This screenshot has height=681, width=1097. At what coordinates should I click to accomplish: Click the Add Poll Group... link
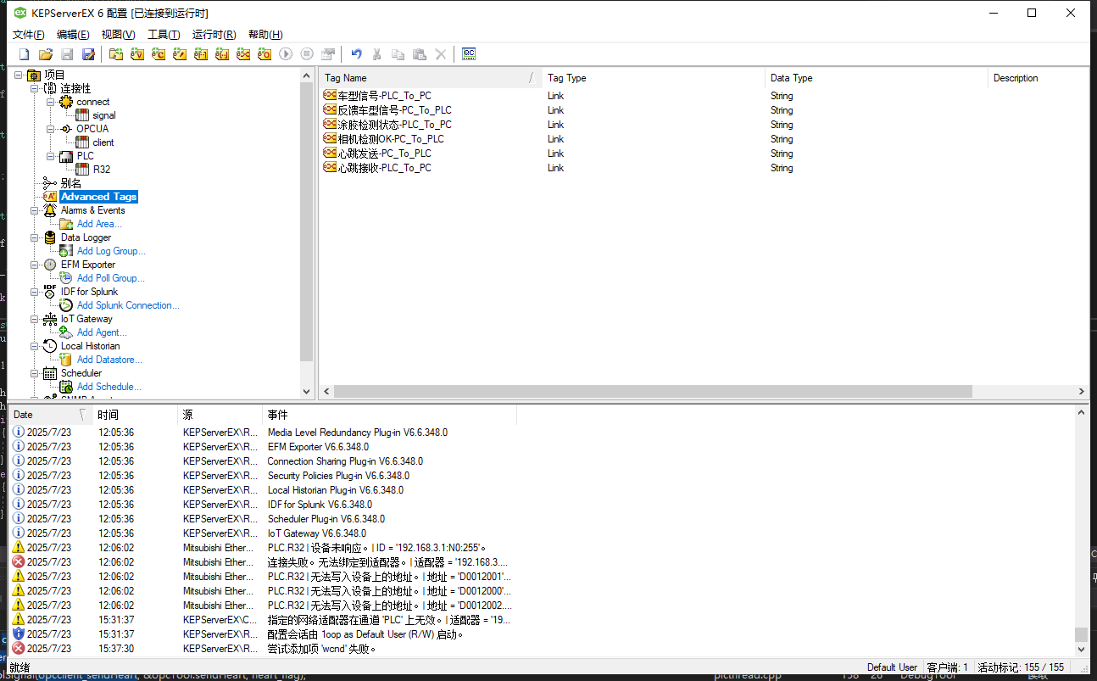(111, 278)
